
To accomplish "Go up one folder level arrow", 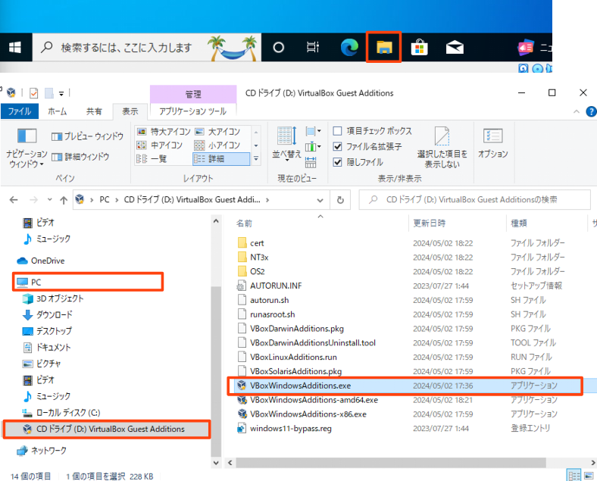I will (64, 200).
